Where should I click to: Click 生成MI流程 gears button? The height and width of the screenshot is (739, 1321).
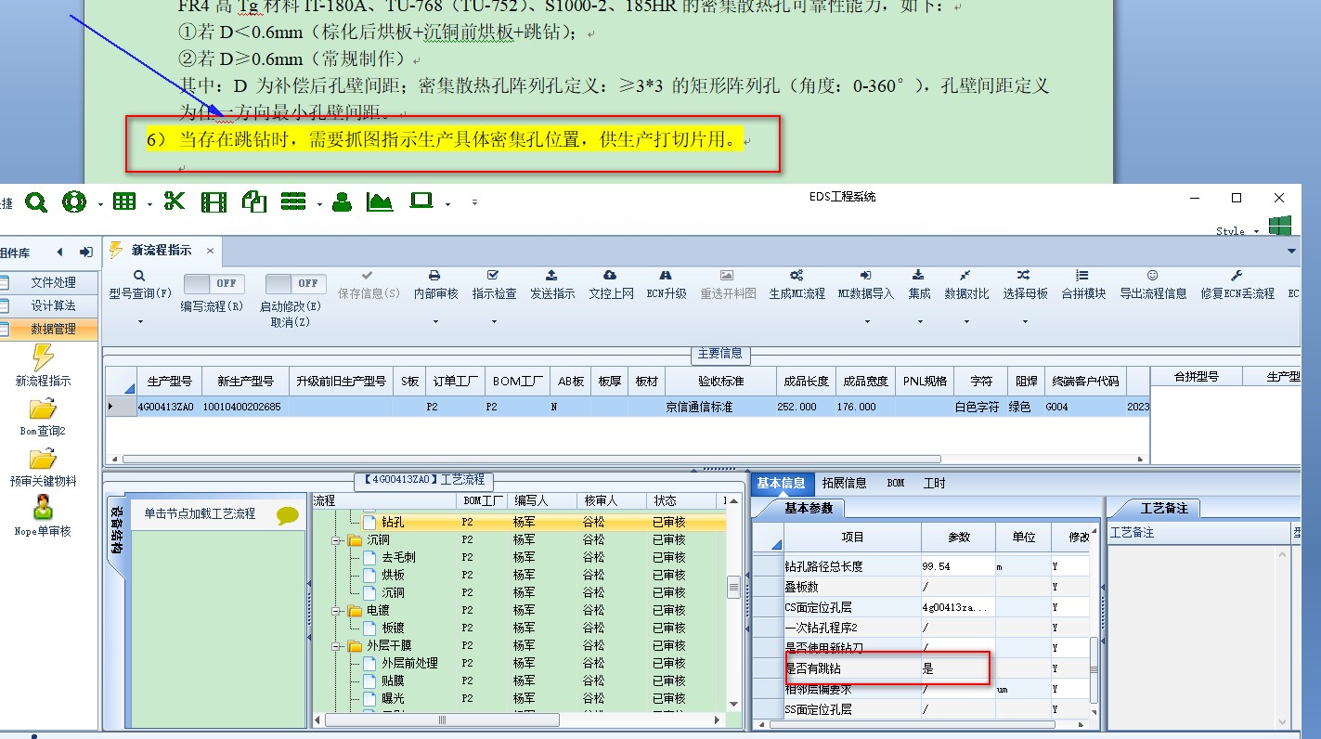796,285
